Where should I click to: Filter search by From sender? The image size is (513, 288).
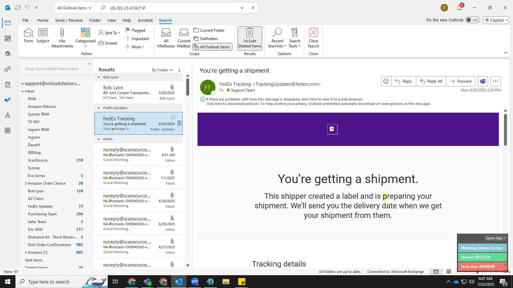click(28, 36)
